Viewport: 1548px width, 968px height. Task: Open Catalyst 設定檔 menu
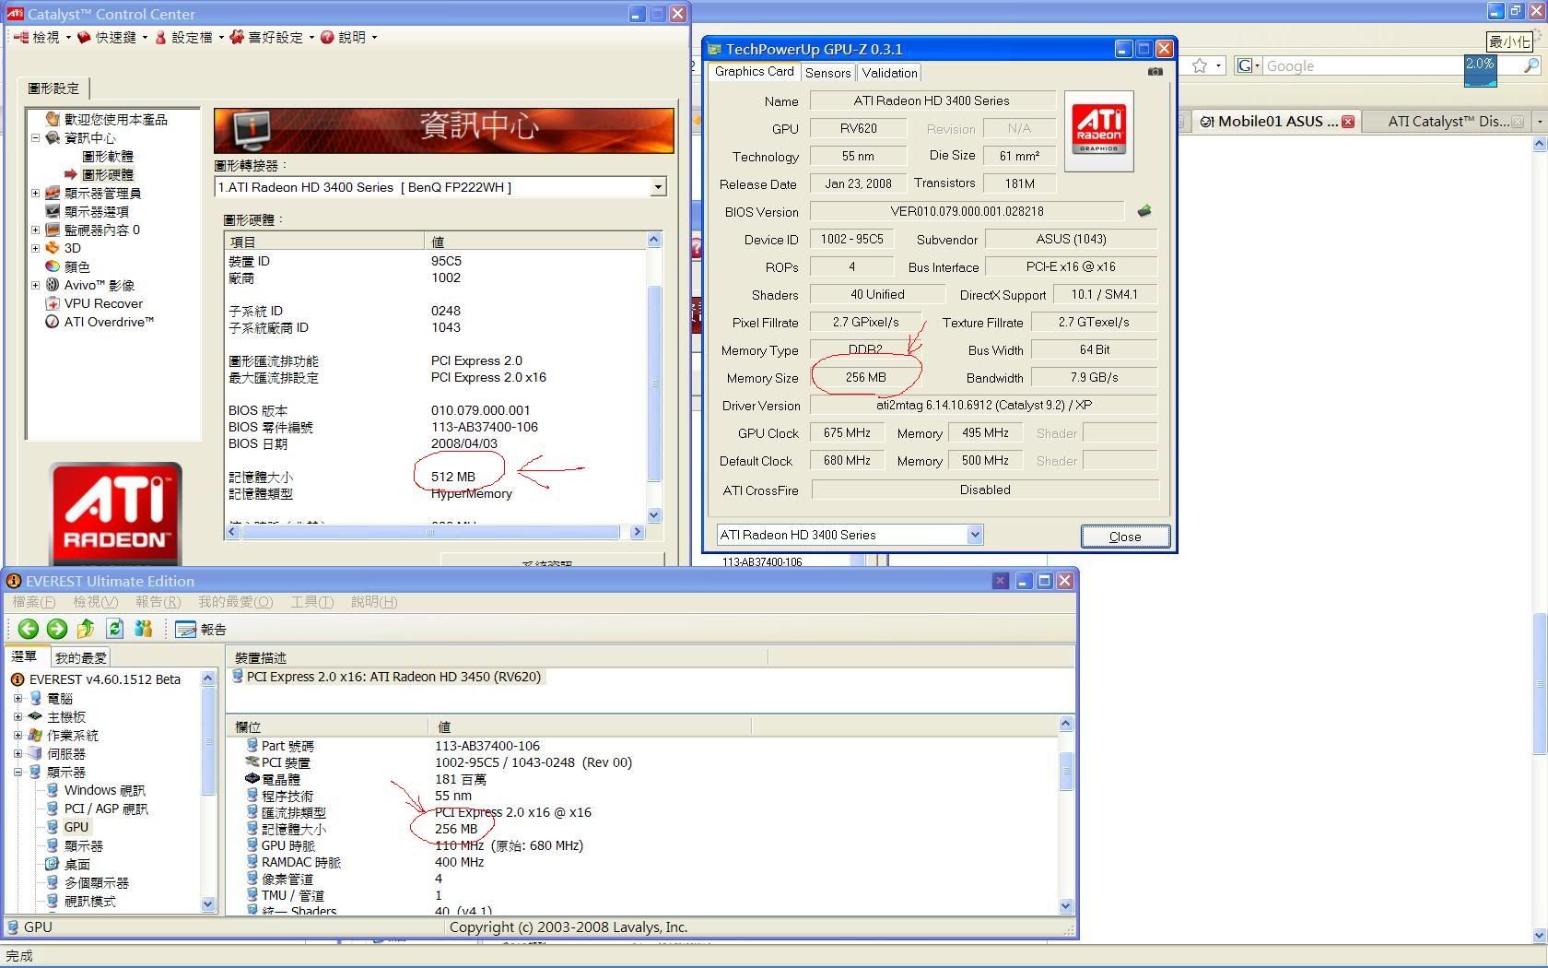[x=189, y=37]
